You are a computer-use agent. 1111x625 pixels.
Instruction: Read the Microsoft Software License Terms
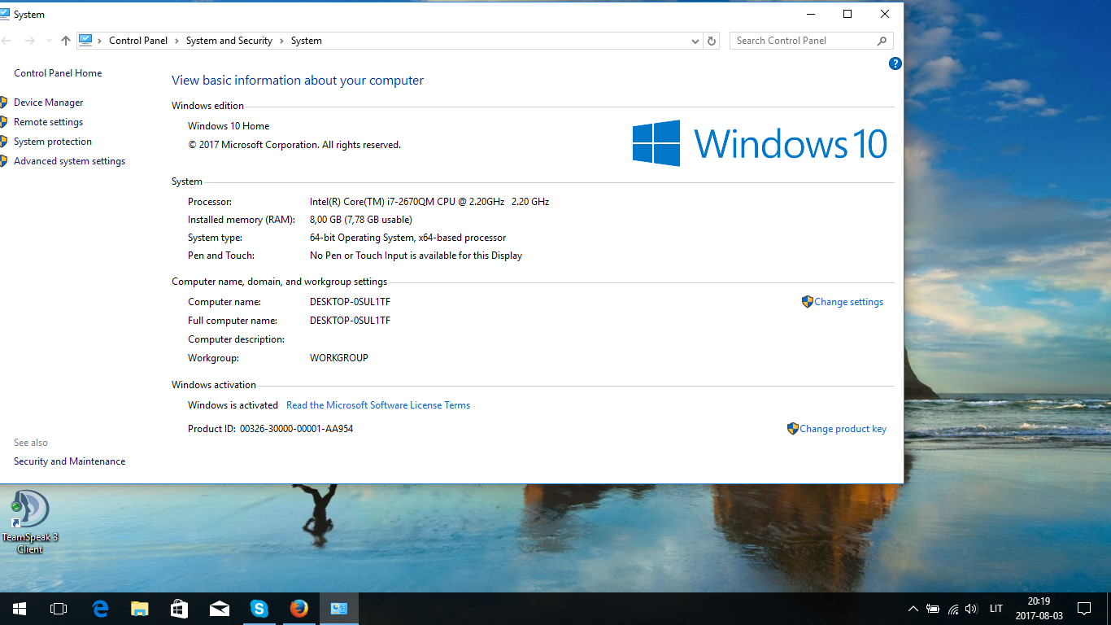(x=378, y=405)
